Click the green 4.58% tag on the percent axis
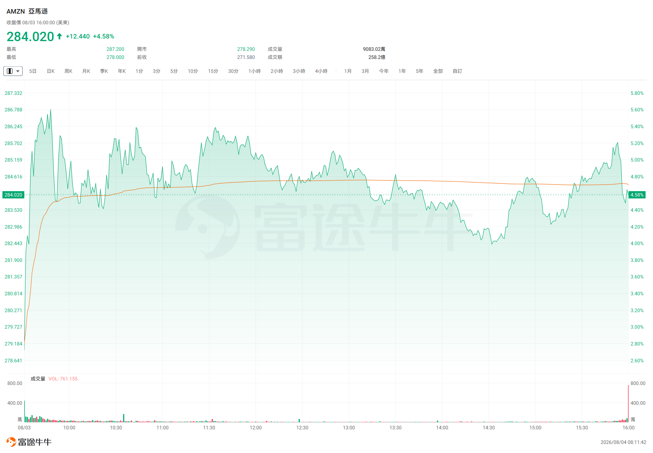The height and width of the screenshot is (453, 653). [637, 195]
